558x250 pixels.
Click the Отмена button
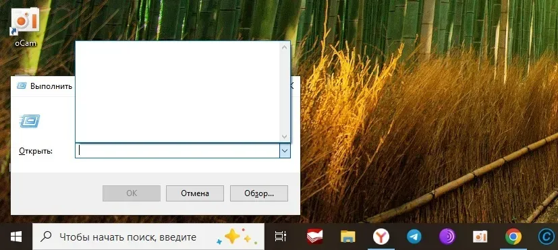click(x=195, y=193)
